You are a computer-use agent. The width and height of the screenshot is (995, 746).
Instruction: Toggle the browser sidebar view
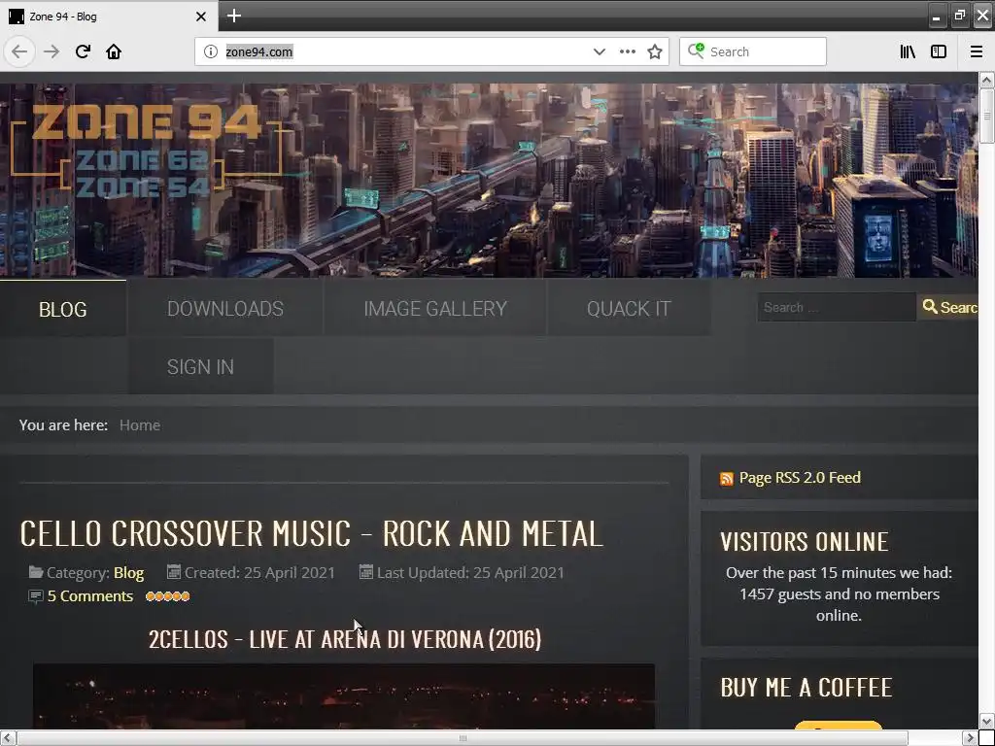939,52
